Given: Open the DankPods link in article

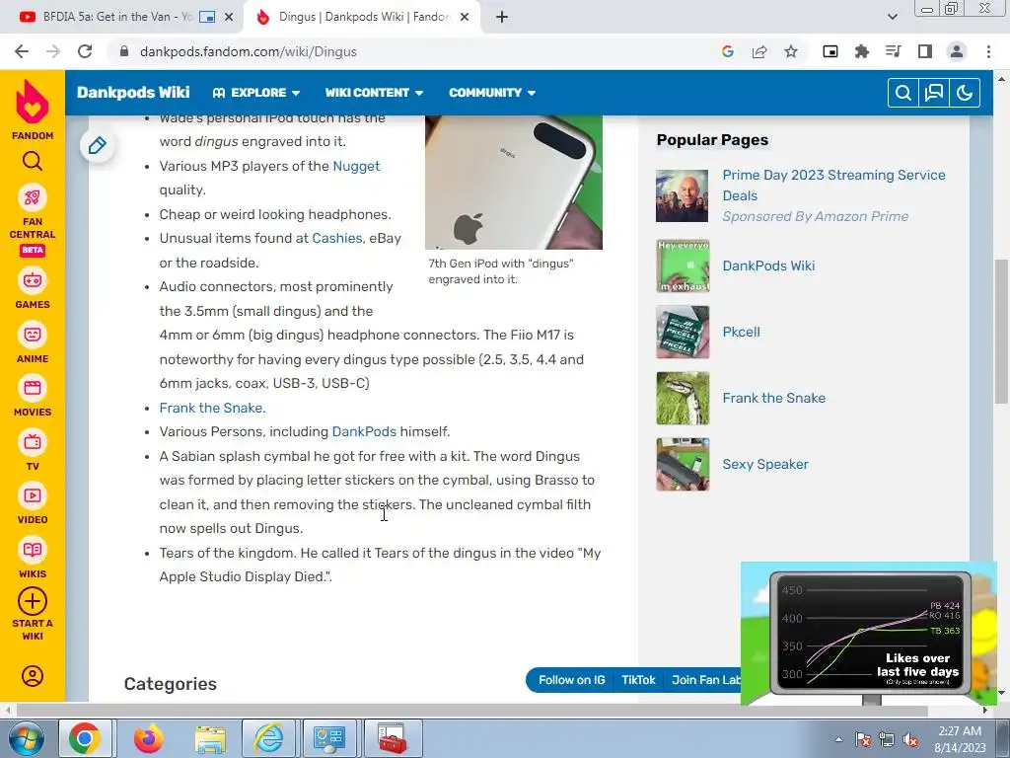Looking at the screenshot, I should pyautogui.click(x=364, y=432).
